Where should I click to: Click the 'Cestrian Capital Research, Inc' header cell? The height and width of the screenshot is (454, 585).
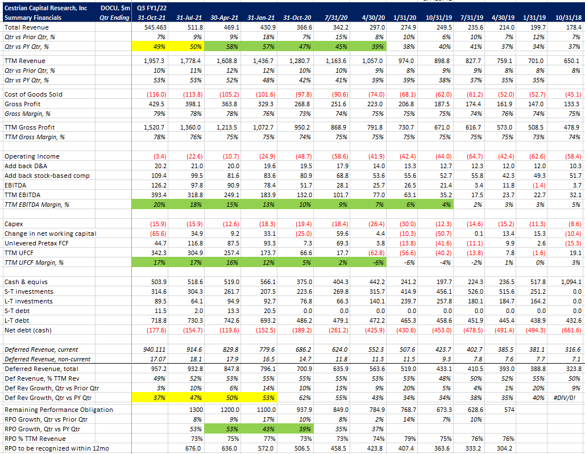pyautogui.click(x=46, y=8)
